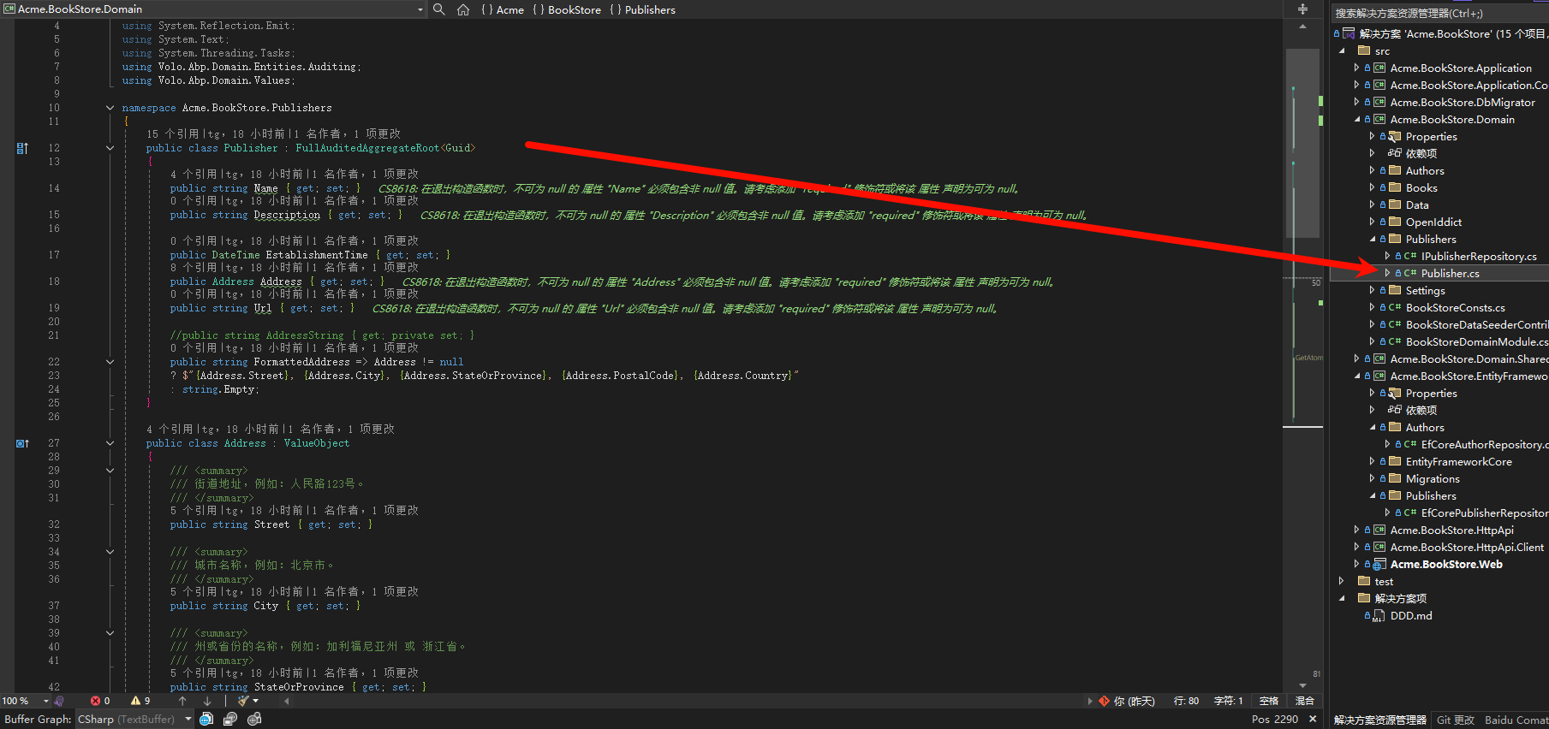Expand the Acme.BookStore.Application project
The width and height of the screenshot is (1549, 729).
coord(1356,68)
